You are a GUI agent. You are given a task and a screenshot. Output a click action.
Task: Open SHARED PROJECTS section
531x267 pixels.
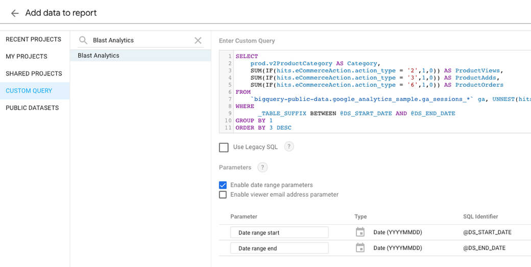[34, 74]
